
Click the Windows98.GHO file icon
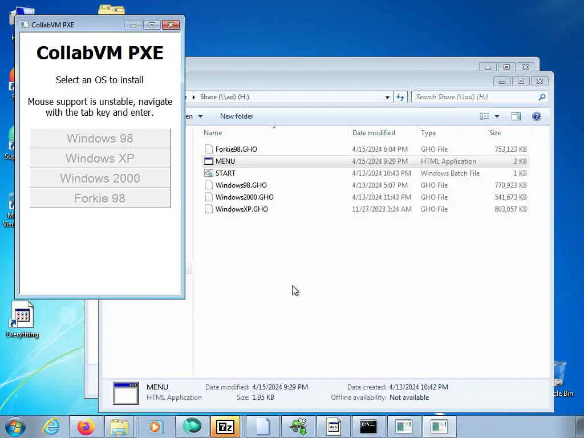(209, 185)
